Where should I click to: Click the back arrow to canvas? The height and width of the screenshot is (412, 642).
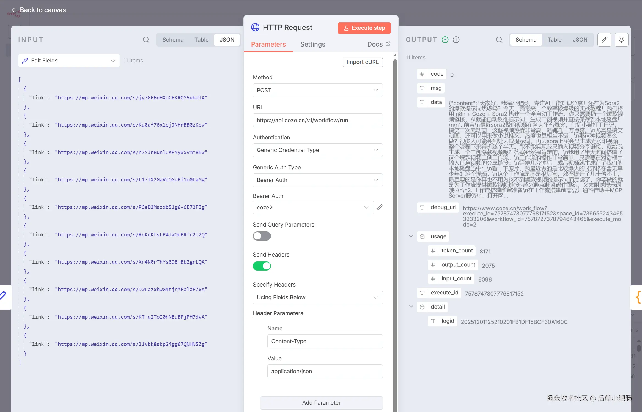14,10
